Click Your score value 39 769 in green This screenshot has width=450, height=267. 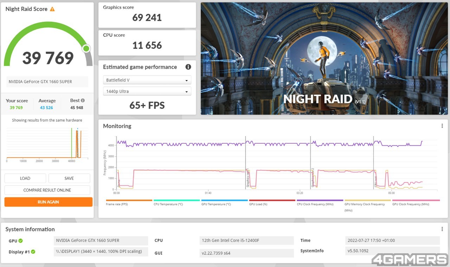[16, 108]
